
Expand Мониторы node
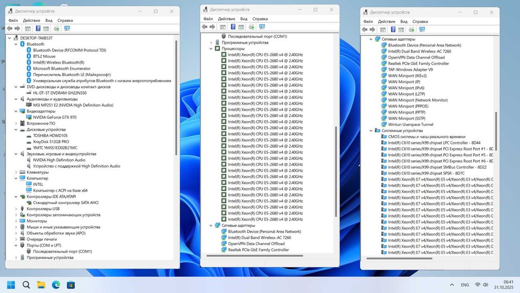click(16, 221)
